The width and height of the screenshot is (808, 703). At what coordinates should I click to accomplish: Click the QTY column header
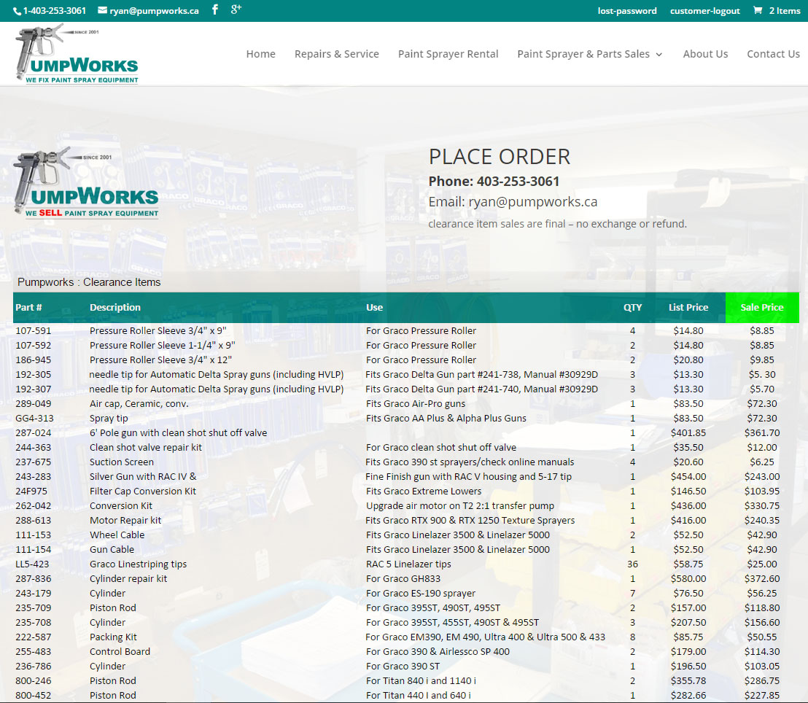633,307
